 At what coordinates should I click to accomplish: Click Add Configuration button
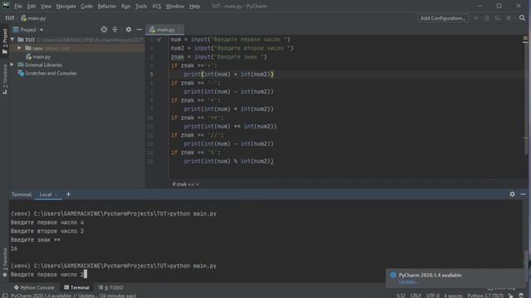pos(442,18)
